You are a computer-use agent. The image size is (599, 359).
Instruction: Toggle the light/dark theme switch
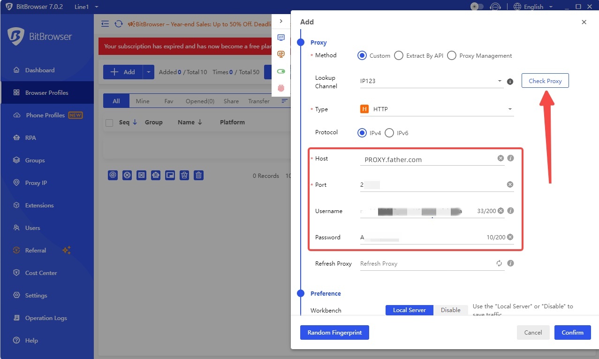(477, 7)
